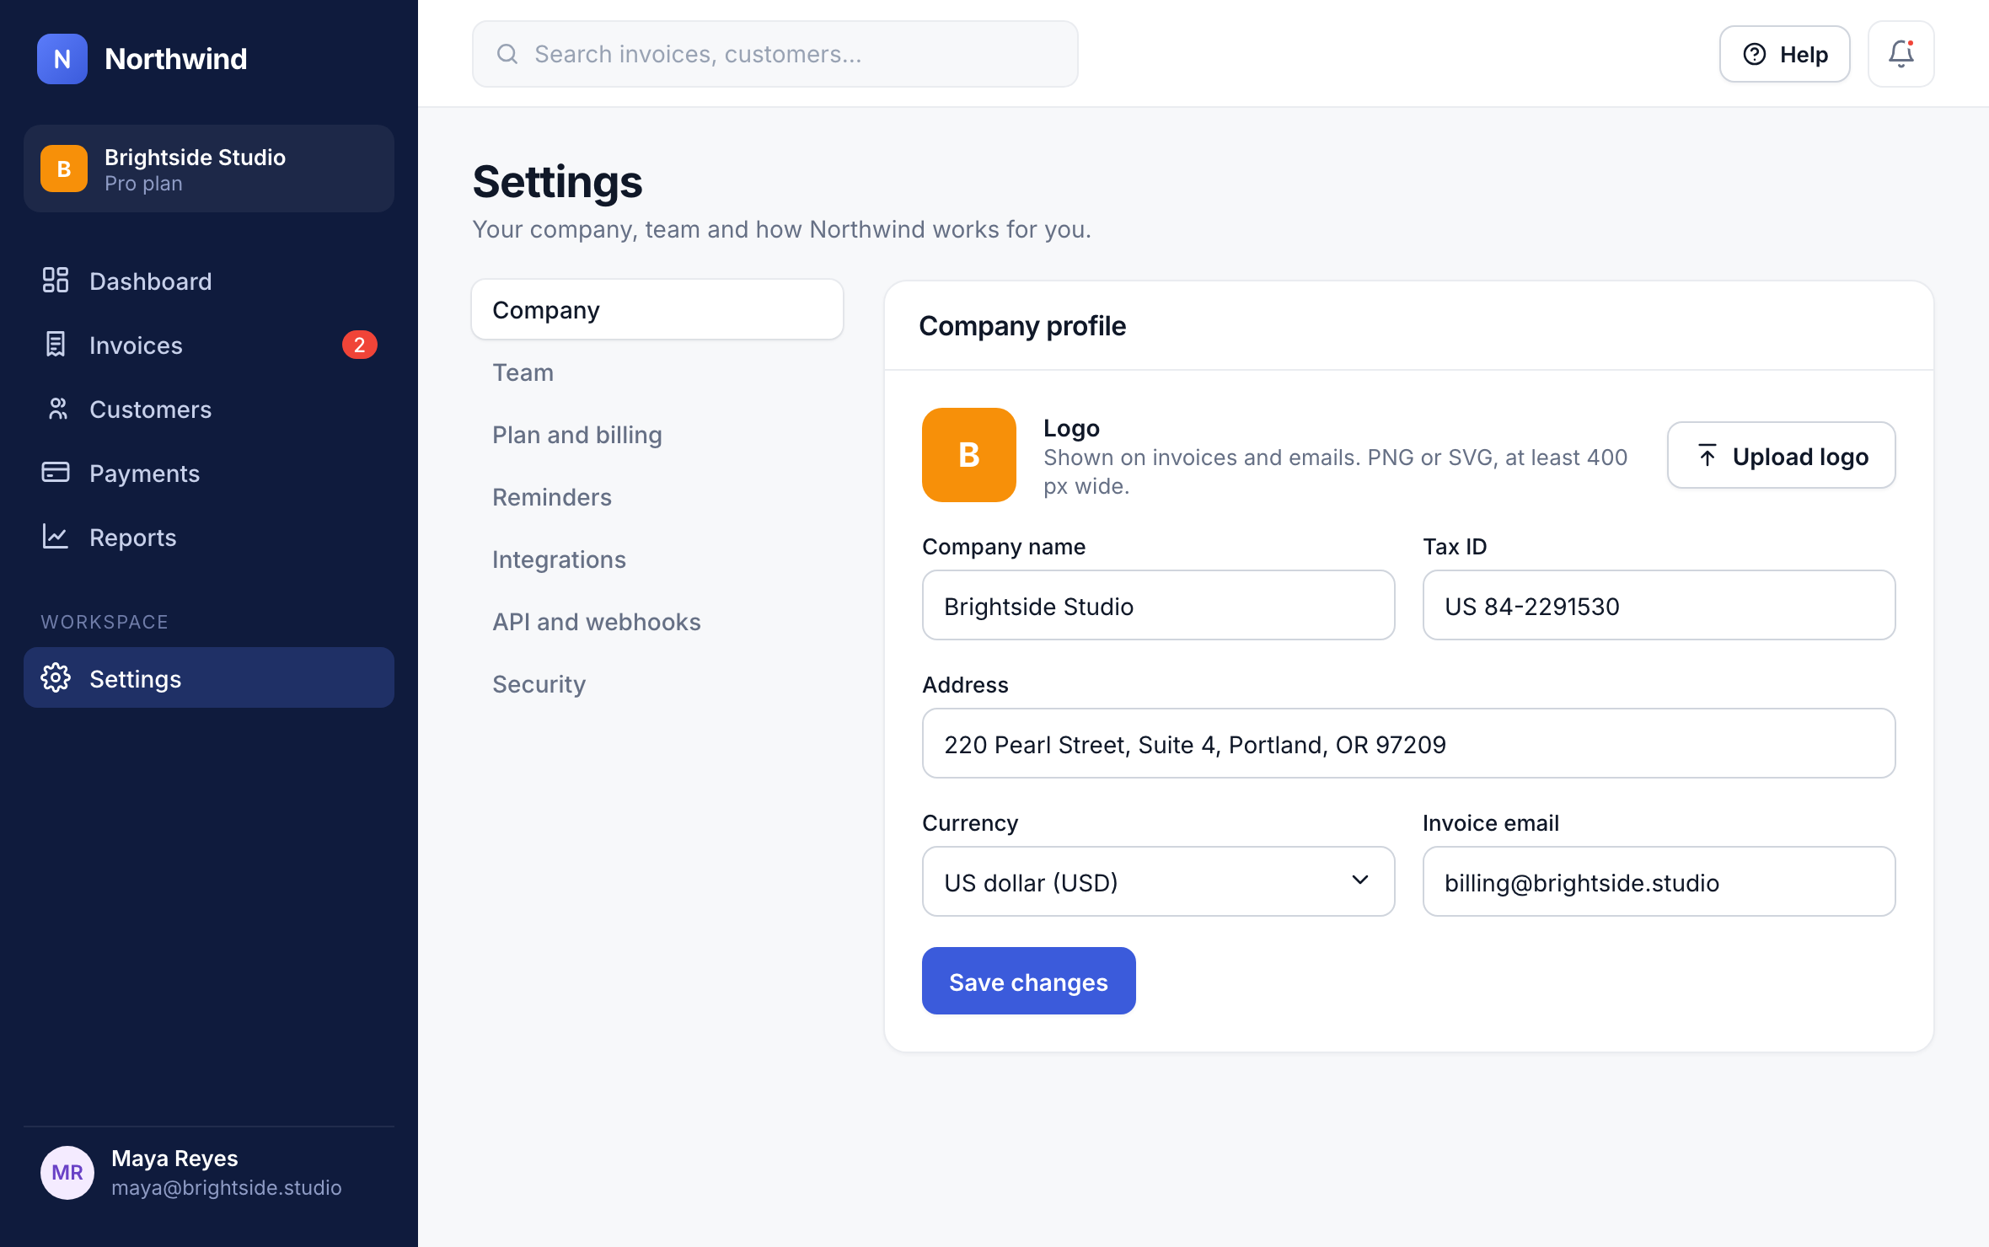
Task: Open Reports from the sidebar
Action: (x=209, y=537)
